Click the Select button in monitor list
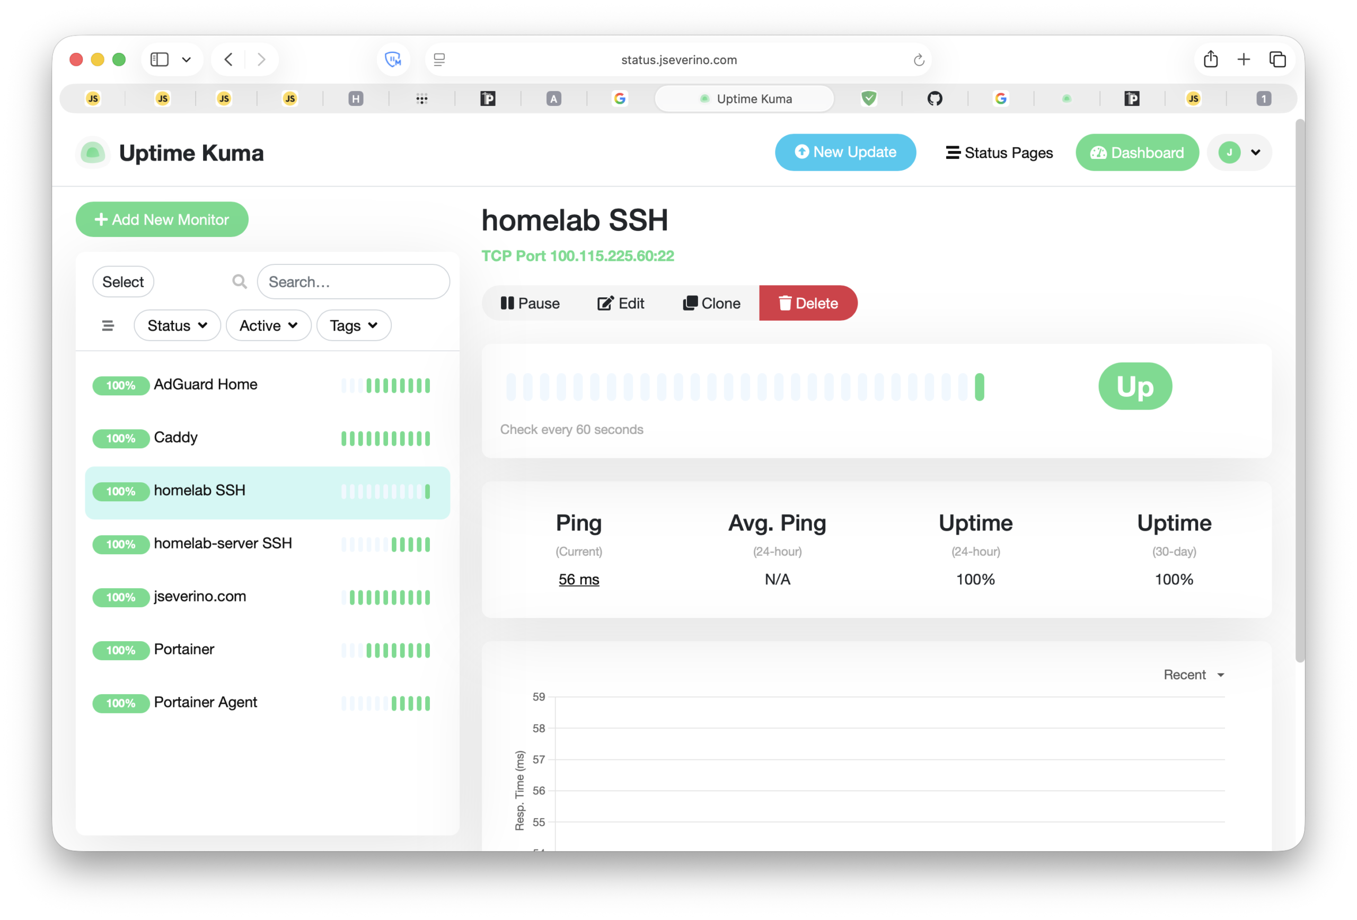Viewport: 1357px width, 920px height. tap(122, 282)
